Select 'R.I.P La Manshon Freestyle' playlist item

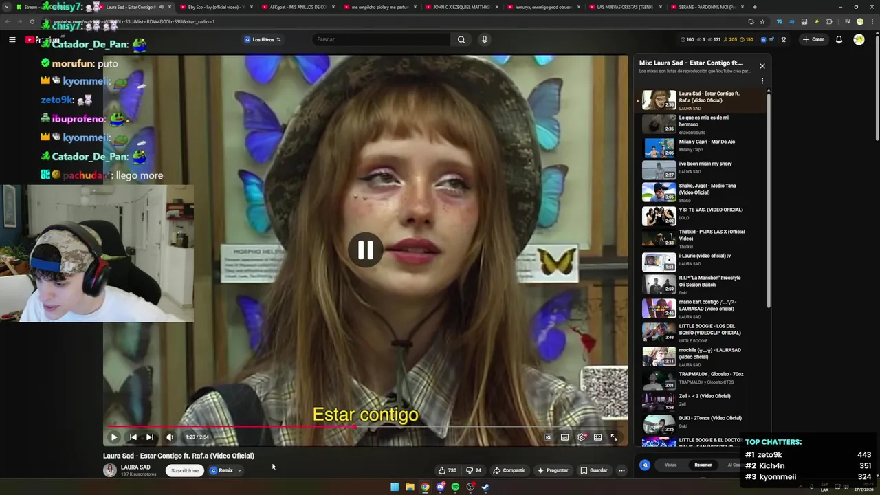tap(700, 284)
